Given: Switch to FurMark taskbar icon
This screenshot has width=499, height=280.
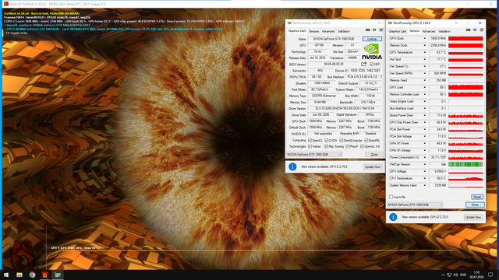Looking at the screenshot, I should [x=45, y=275].
